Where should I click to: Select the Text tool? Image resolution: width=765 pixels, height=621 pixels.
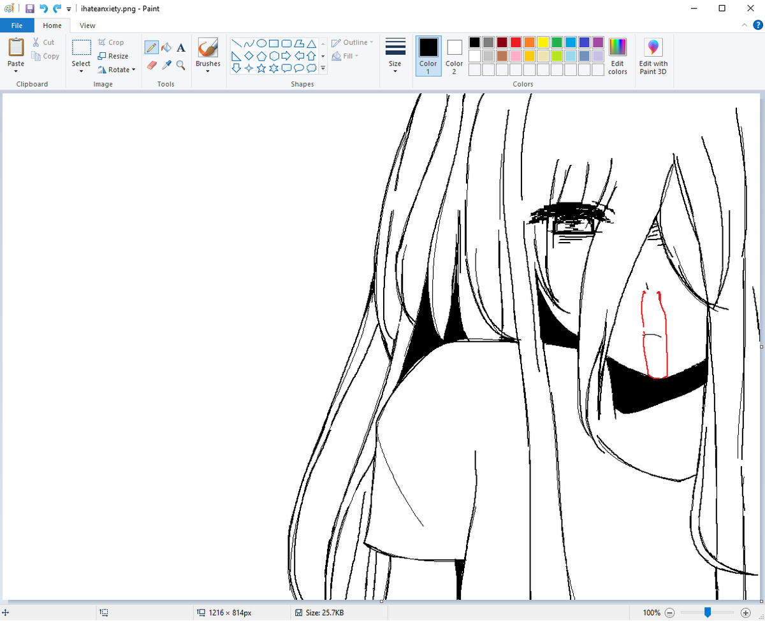(x=180, y=47)
